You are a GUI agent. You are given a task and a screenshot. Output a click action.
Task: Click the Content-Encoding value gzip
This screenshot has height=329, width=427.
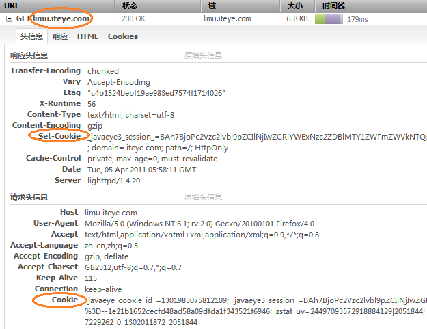pyautogui.click(x=95, y=127)
